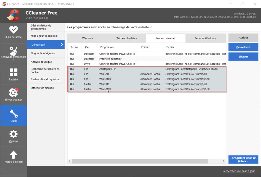Select File WinRAR row
The height and width of the screenshot is (177, 261).
(147, 74)
